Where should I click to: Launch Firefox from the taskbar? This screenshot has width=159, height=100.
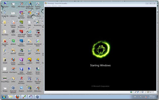(x=17, y=97)
